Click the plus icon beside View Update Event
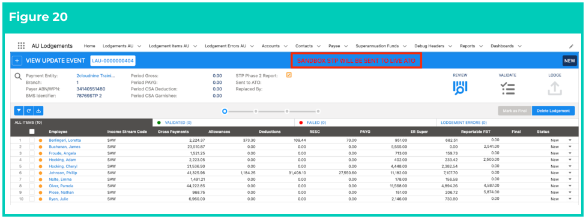586x219 pixels. coord(17,60)
